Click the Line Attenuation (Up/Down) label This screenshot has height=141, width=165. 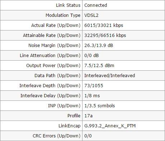point(50,56)
